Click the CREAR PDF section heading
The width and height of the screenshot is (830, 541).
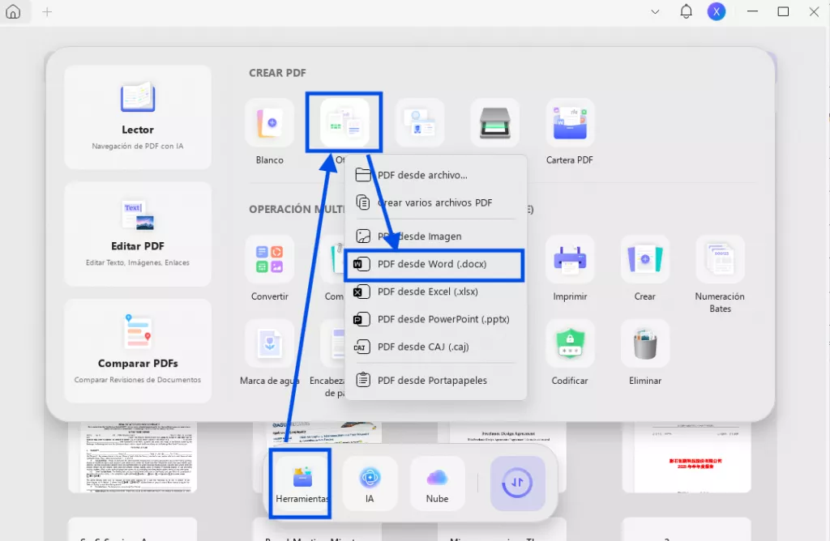point(277,73)
